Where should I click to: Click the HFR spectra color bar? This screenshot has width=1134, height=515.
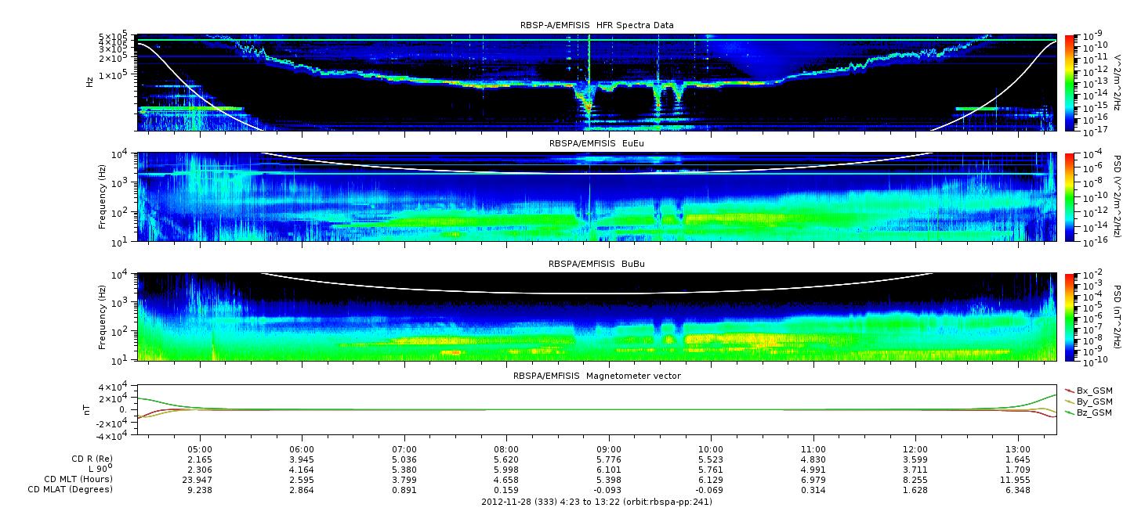[1069, 82]
